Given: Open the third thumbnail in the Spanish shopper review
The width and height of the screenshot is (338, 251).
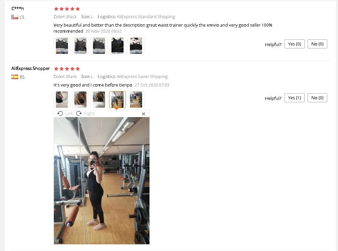Looking at the screenshot, I should point(99,100).
